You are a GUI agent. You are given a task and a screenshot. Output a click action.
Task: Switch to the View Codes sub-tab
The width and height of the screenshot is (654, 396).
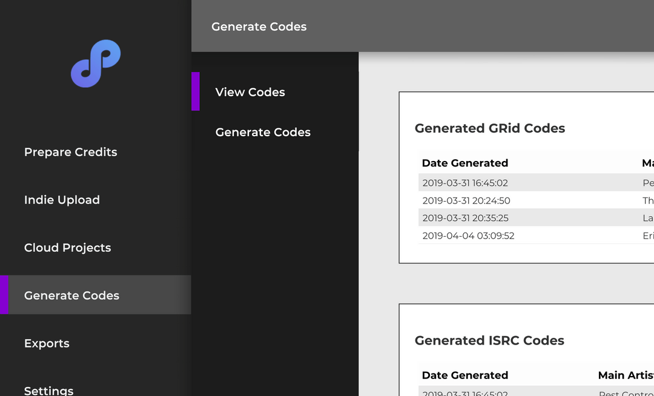250,92
